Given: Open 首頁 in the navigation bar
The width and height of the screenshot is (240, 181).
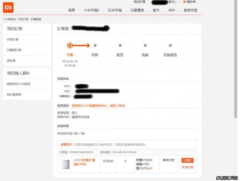Looking at the screenshot, I should pyautogui.click(x=72, y=10).
